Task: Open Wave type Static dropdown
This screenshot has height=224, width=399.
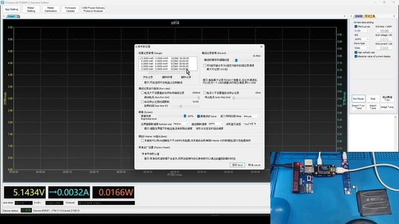Action: 362,48
